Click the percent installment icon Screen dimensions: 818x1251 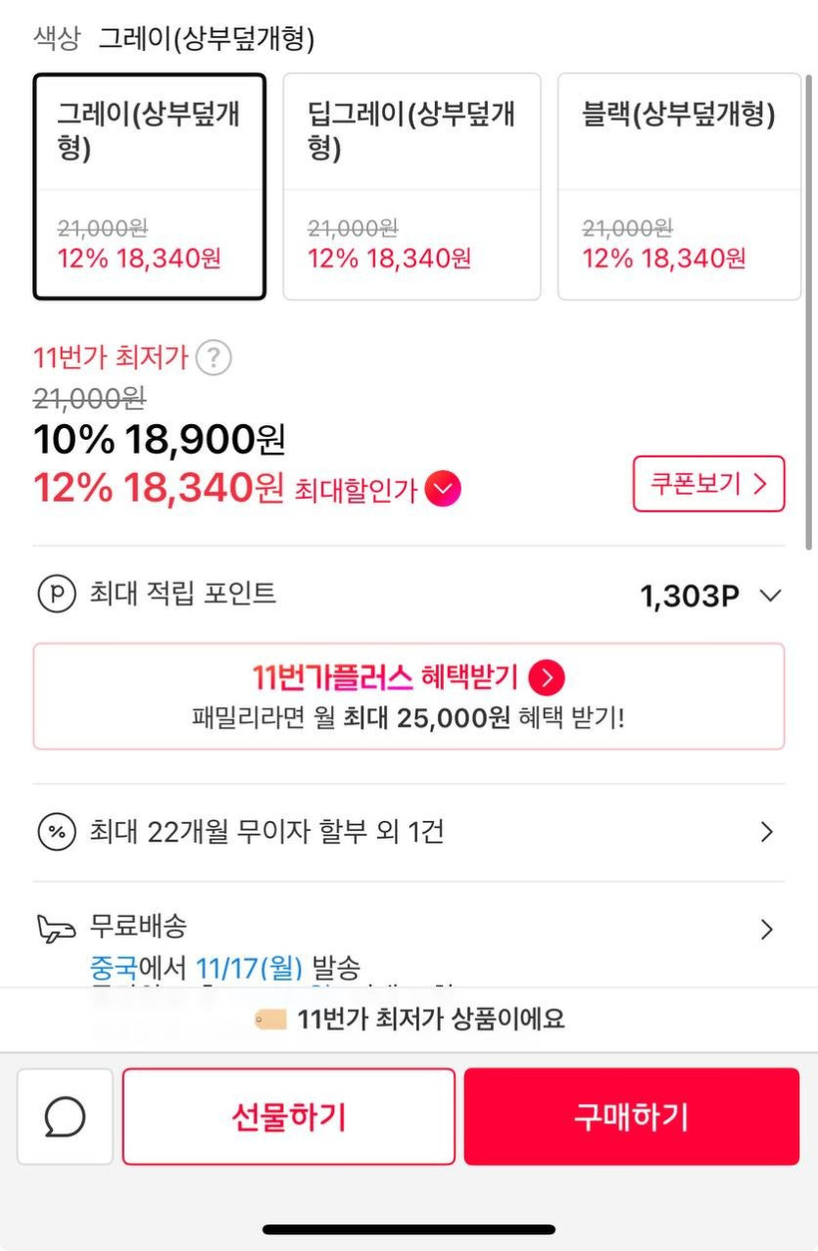click(56, 833)
